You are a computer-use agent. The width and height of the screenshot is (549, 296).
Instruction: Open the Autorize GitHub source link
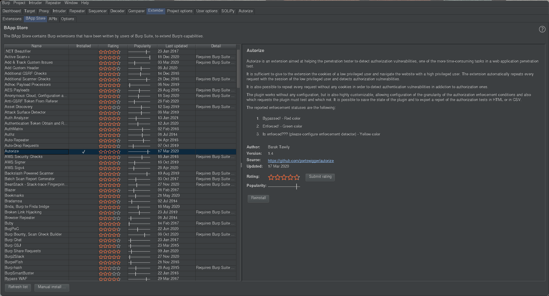pyautogui.click(x=301, y=161)
